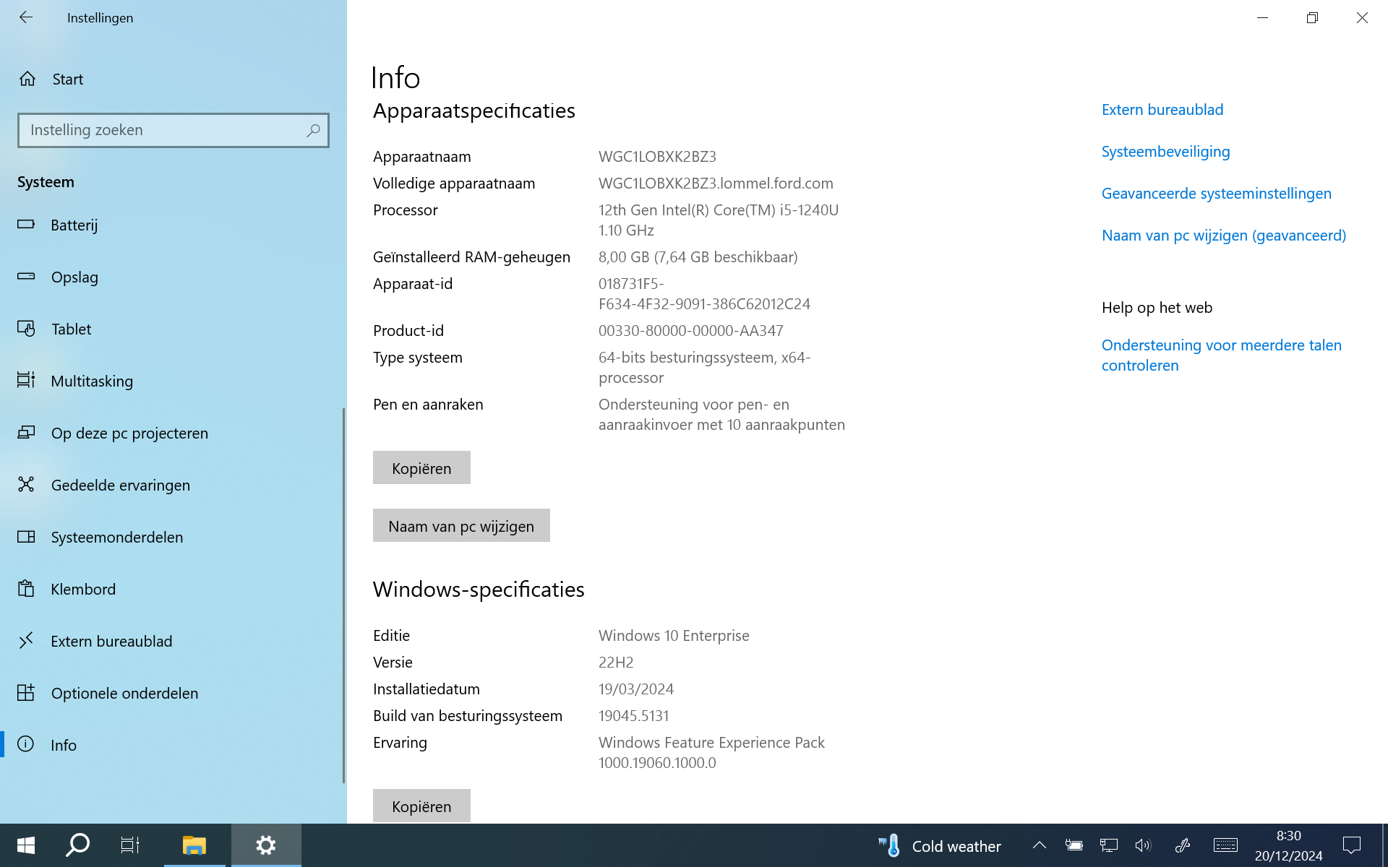This screenshot has height=867, width=1388.
Task: Focus the Instelling zoeken search field
Action: click(173, 130)
